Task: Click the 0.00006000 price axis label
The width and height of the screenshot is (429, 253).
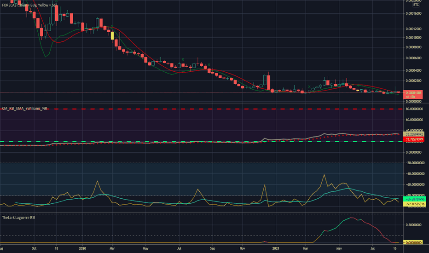Action: (413, 58)
